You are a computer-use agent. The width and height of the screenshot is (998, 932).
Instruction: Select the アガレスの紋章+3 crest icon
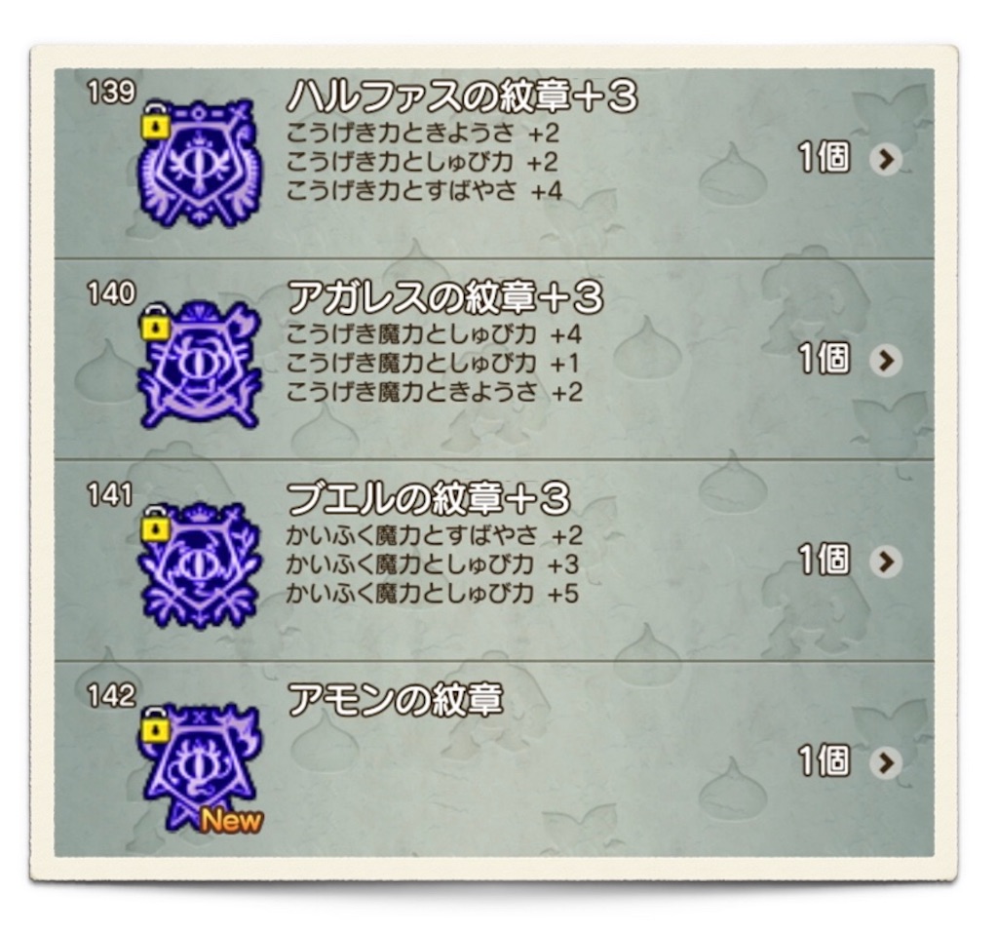(201, 365)
